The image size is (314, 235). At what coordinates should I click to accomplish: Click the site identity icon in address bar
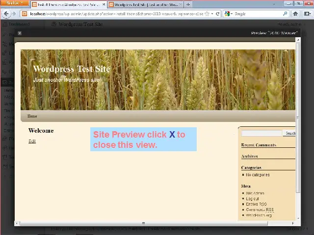[x=25, y=14]
